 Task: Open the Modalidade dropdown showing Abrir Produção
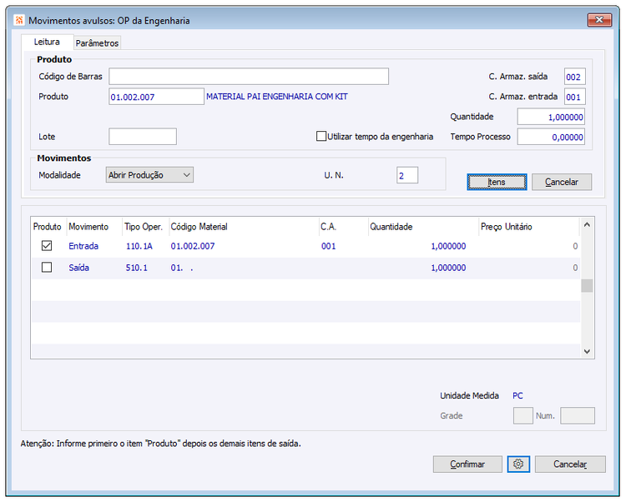tap(149, 174)
